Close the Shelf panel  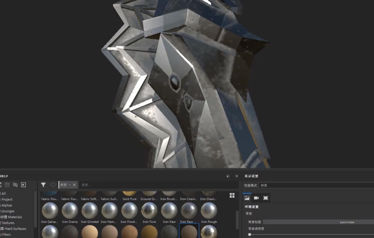(237, 176)
